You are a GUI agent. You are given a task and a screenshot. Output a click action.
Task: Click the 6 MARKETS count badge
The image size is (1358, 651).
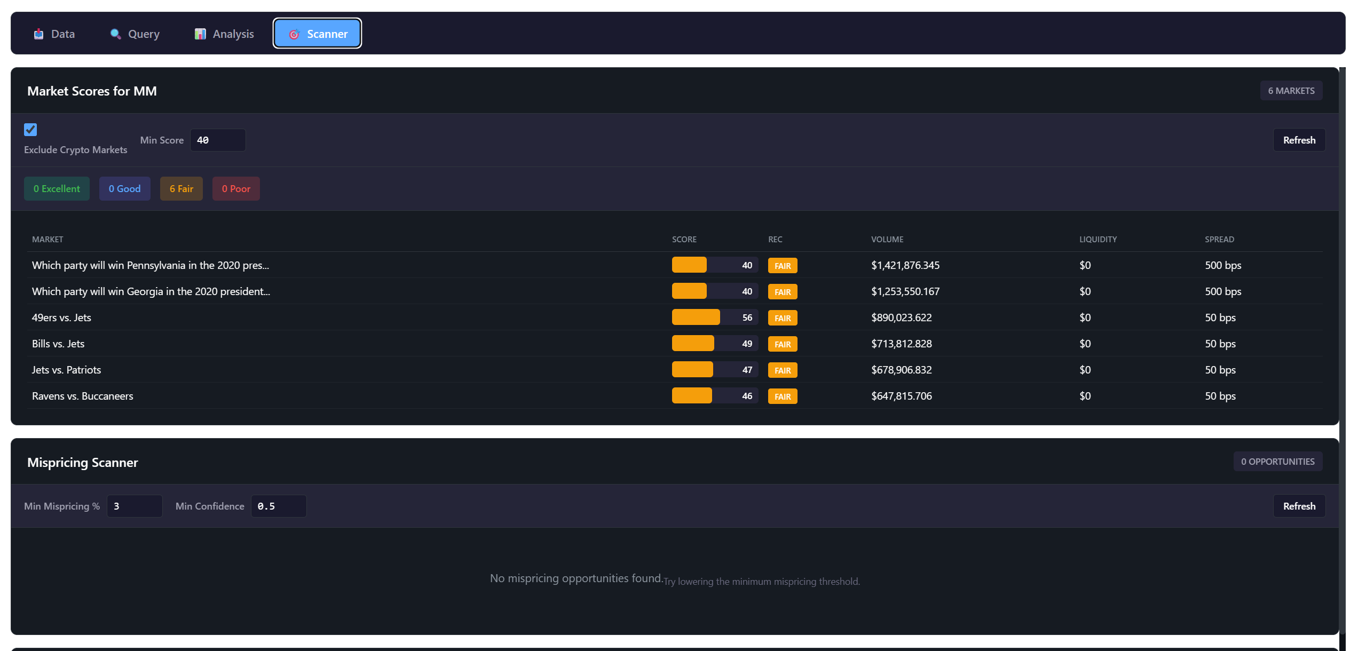(1291, 91)
